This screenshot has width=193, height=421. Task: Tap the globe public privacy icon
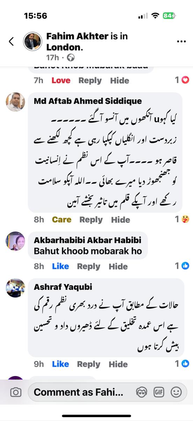point(71,58)
